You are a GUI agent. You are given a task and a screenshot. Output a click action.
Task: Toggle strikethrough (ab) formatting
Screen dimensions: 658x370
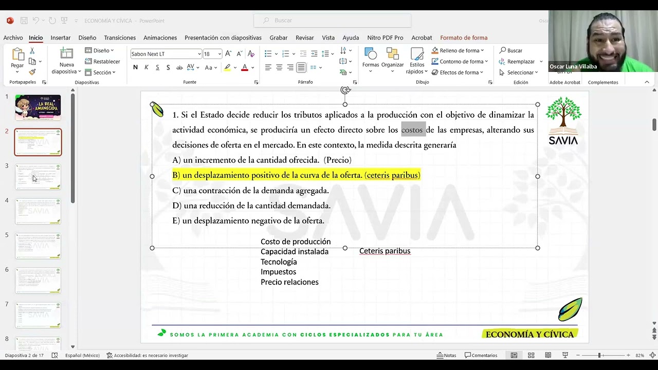tap(179, 67)
